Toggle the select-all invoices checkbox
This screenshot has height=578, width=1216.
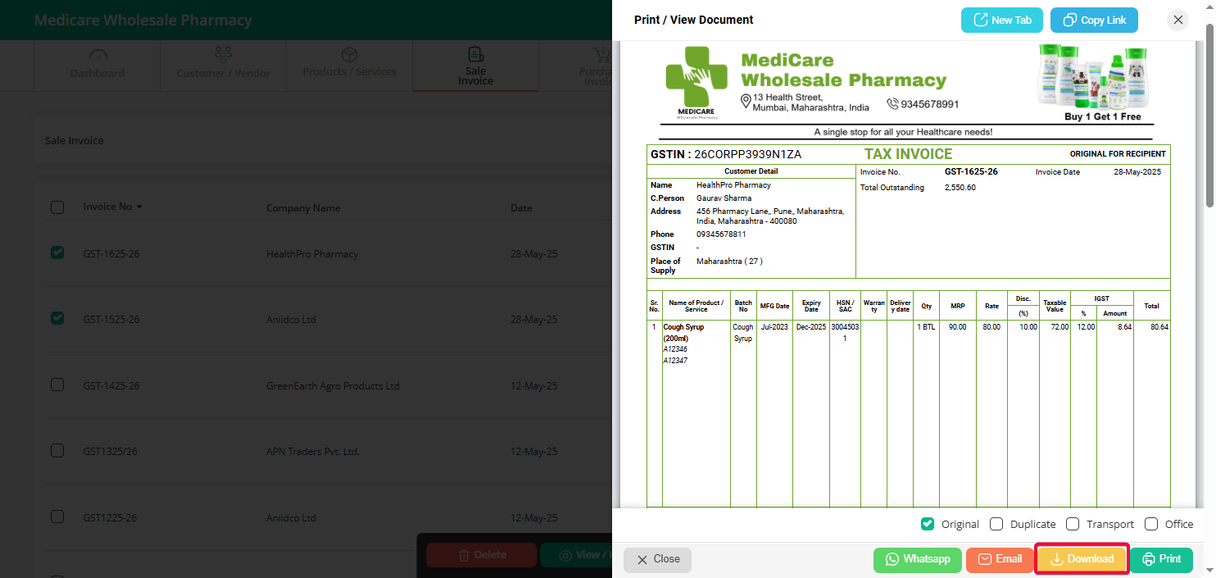[x=57, y=207]
